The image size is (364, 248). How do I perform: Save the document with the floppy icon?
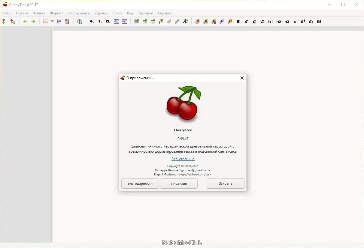pos(59,22)
